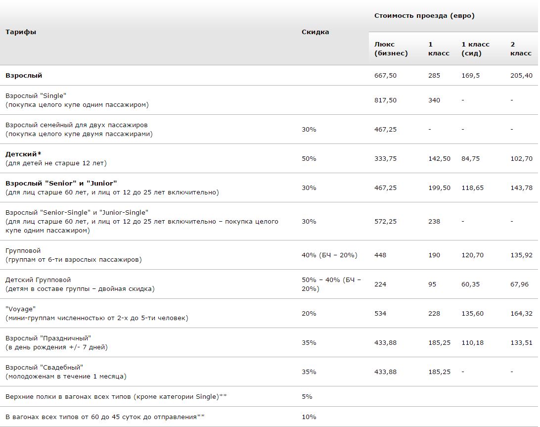Click the 50% discount for Детский
This screenshot has height=427, width=540.
[309, 158]
